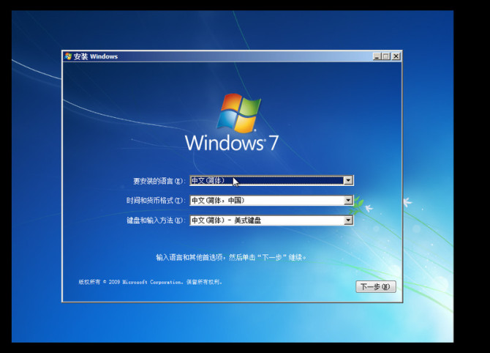Click the 要安装的语言 label
Viewport: 490px width, 353px height.
[x=159, y=181]
